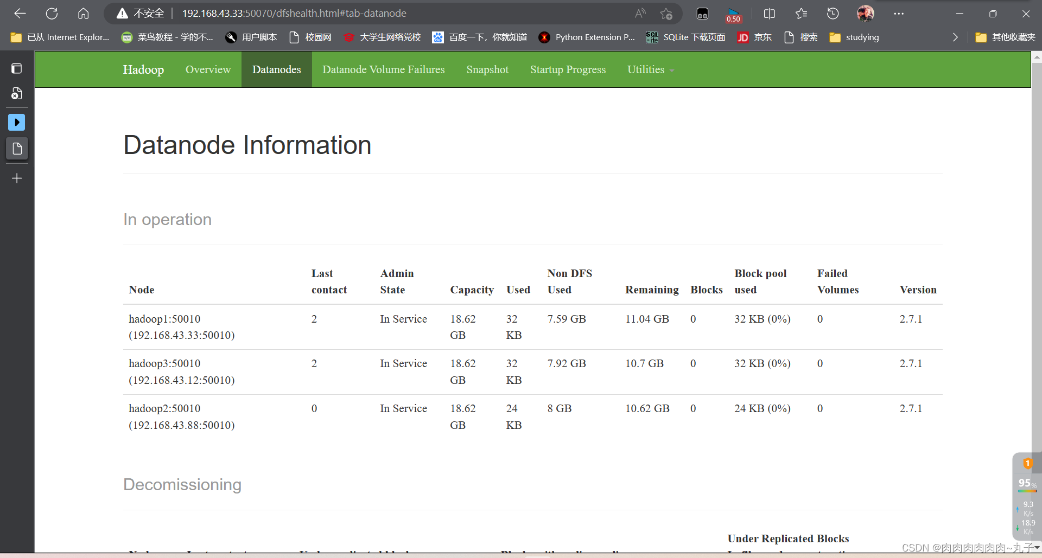
Task: Open a new tab with plus icon
Action: pos(17,178)
